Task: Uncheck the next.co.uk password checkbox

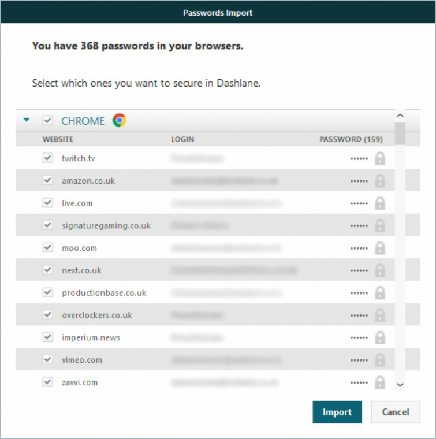Action: tap(47, 270)
